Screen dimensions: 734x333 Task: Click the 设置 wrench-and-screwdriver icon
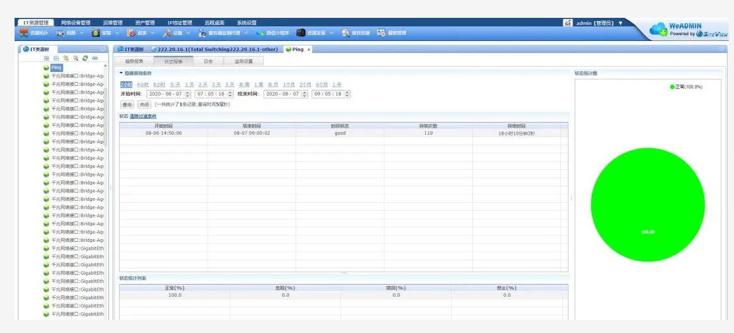167,33
